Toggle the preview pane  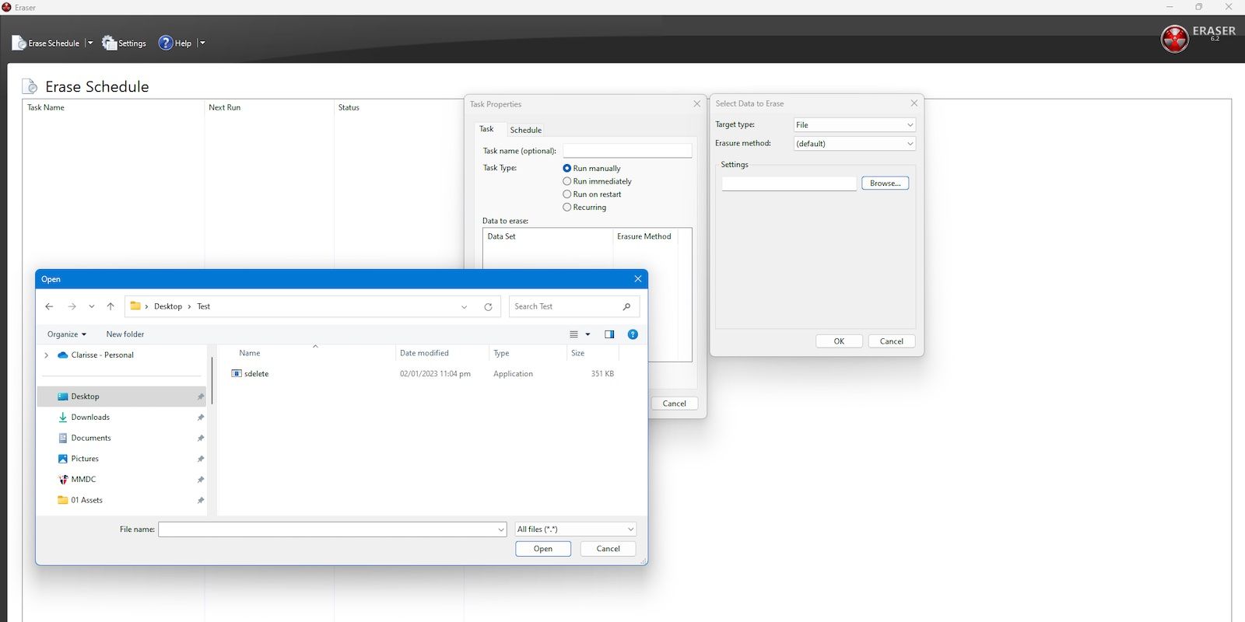(x=609, y=334)
